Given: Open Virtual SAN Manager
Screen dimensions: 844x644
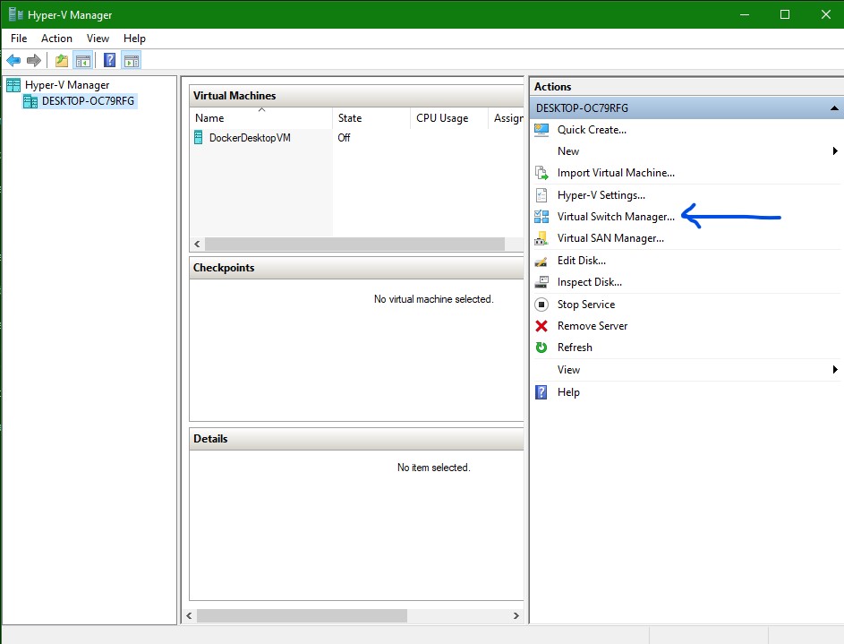Looking at the screenshot, I should click(x=610, y=238).
